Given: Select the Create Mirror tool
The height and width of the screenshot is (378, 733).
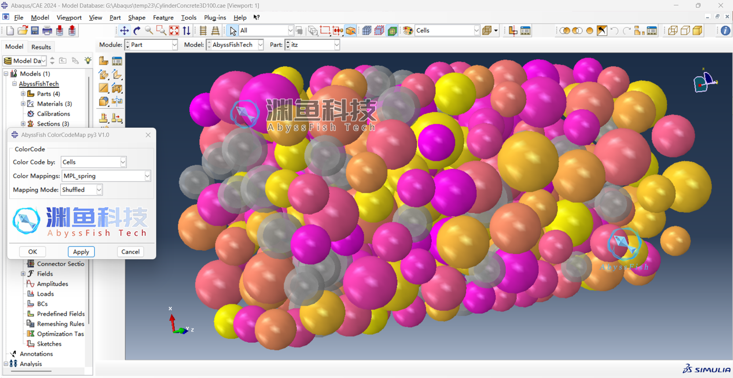Looking at the screenshot, I should tap(117, 101).
